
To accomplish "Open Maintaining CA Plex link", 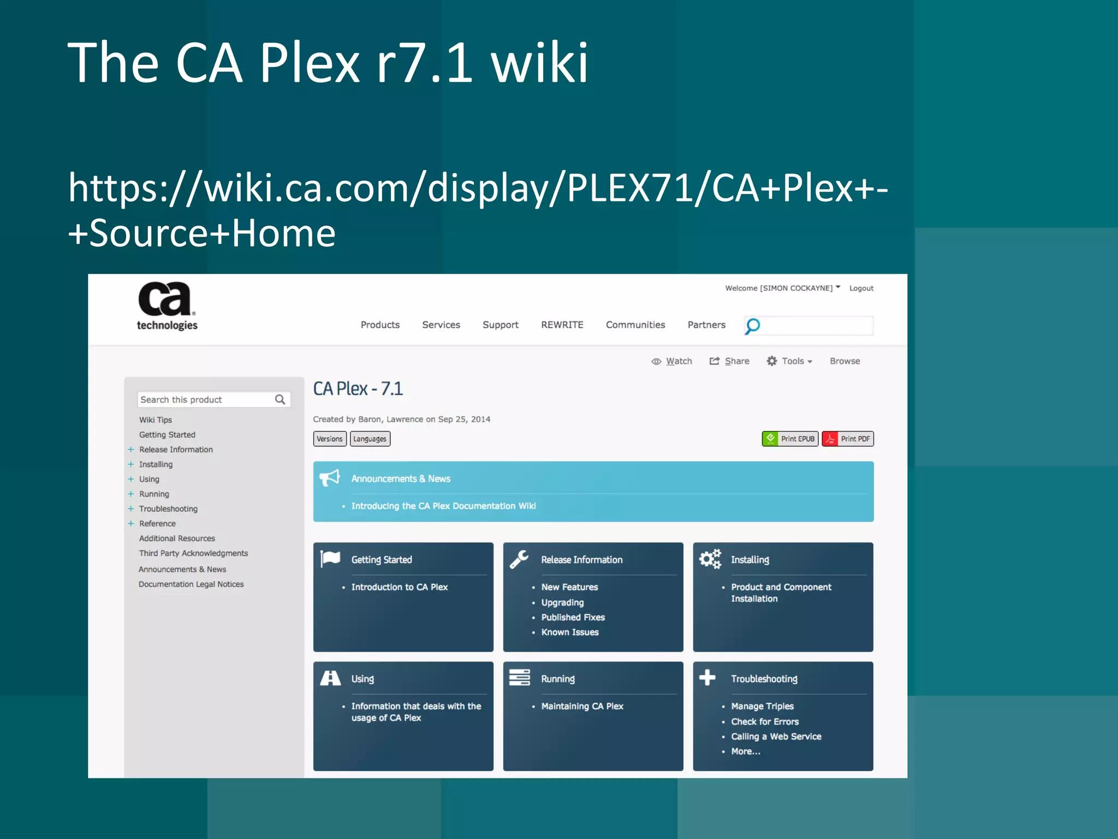I will pyautogui.click(x=582, y=706).
